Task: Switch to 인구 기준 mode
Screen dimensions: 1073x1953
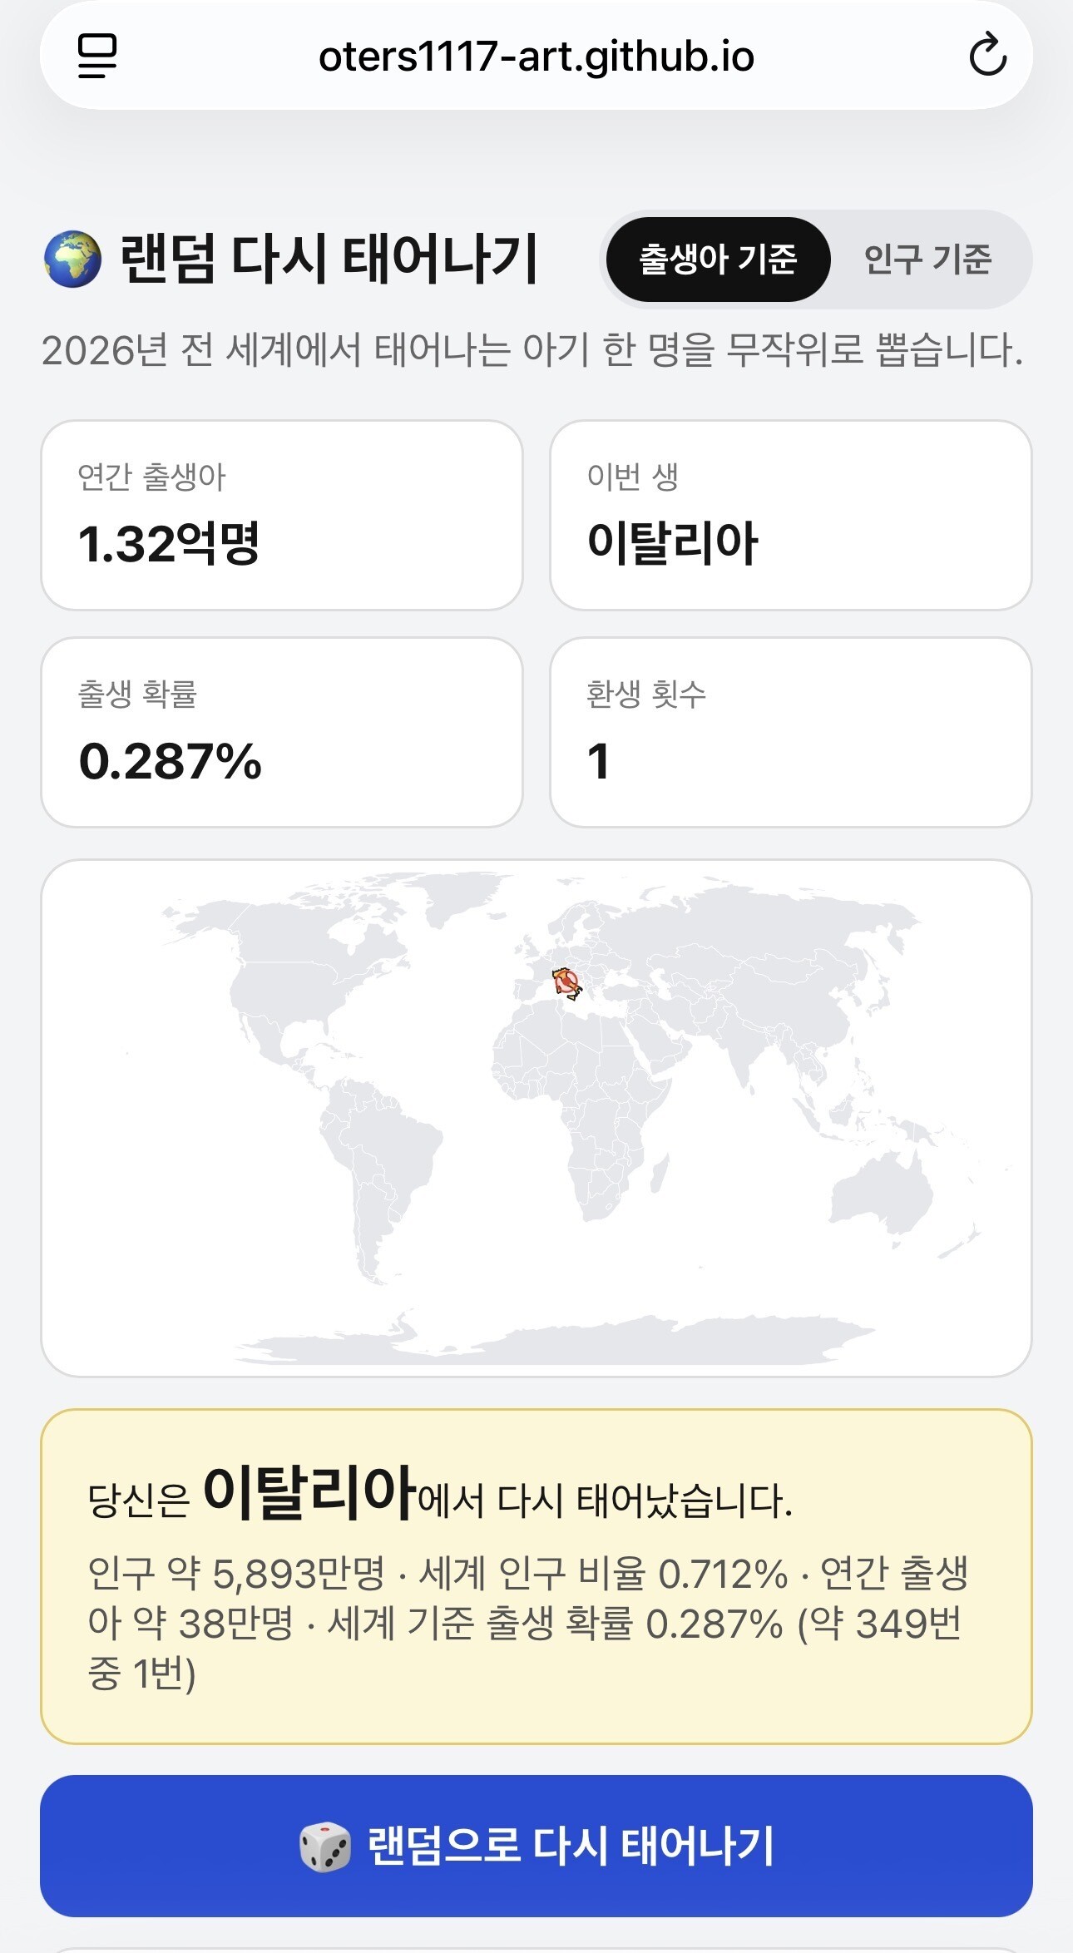Action: (927, 260)
